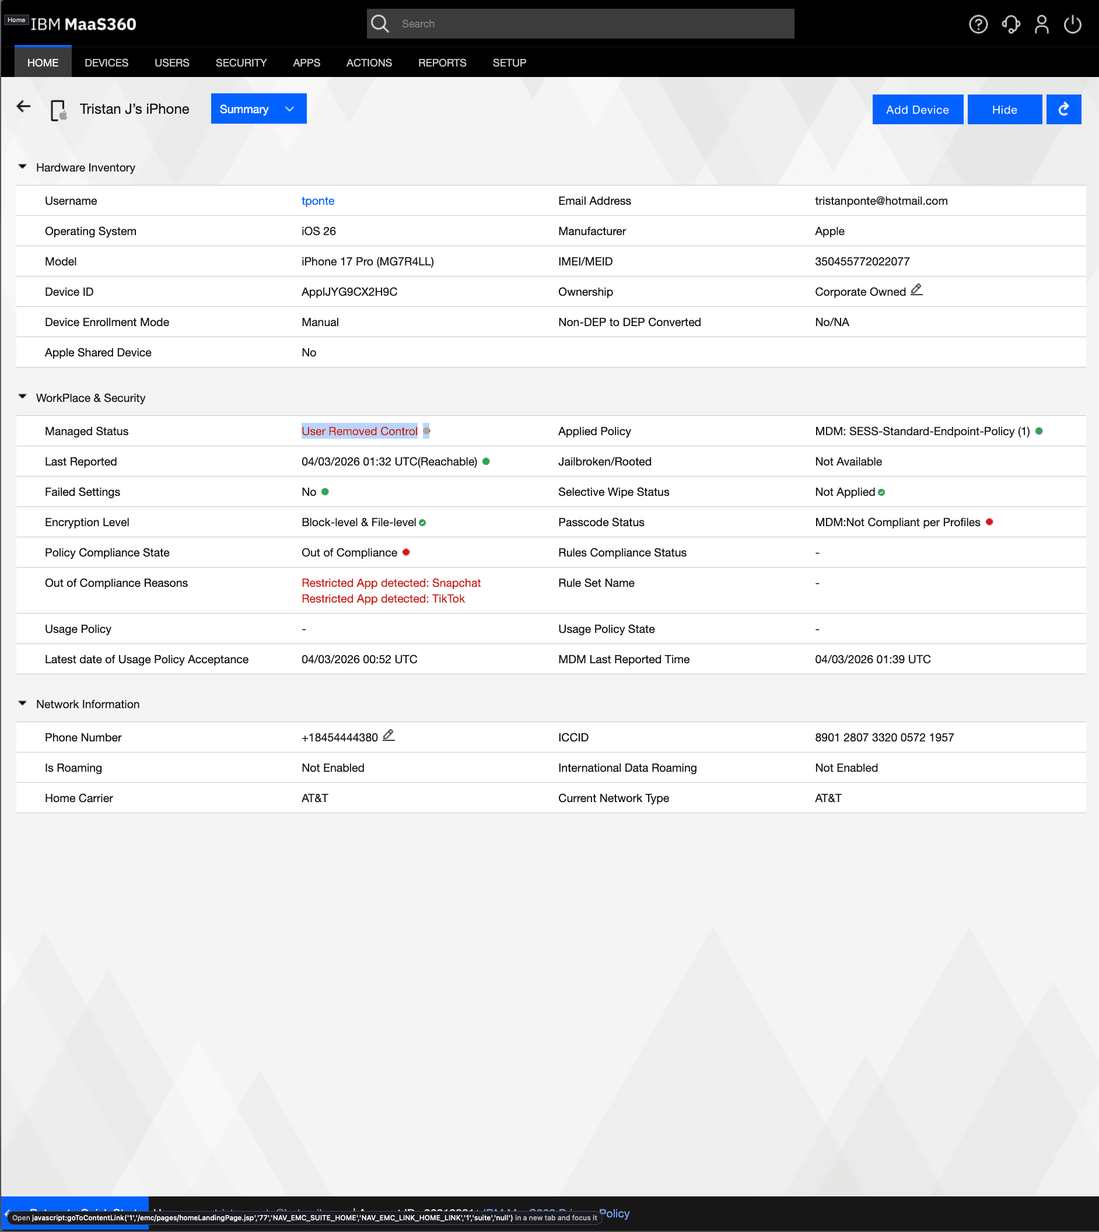This screenshot has width=1099, height=1232.
Task: Open the SETUP menu
Action: [509, 63]
